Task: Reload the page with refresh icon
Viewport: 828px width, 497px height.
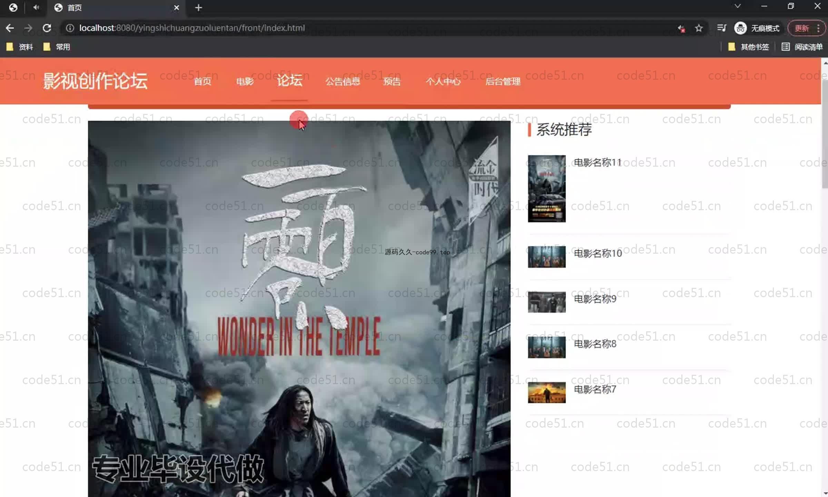Action: [x=47, y=28]
